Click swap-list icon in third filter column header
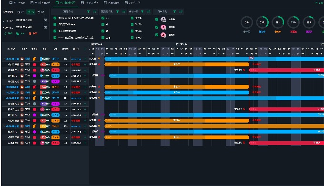Screen dimensions: 324x186 148,12
